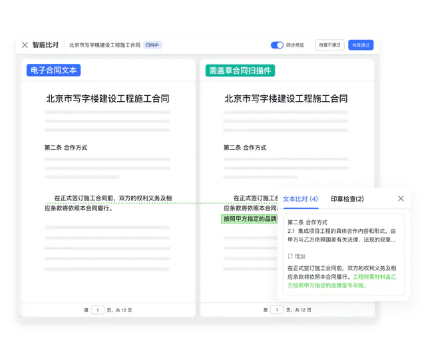Screen dimensions: 426x346
Task: Toggle the 同步预览 switch
Action: tap(277, 45)
